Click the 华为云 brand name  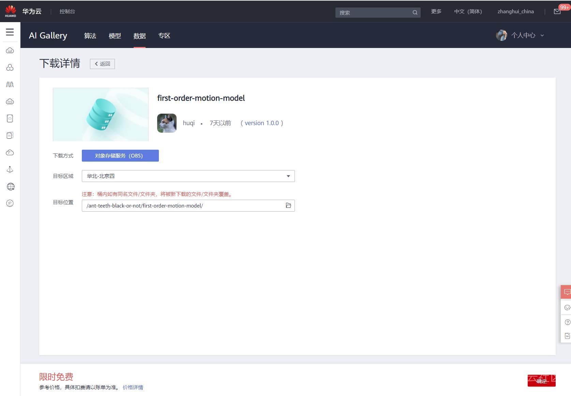click(x=32, y=11)
